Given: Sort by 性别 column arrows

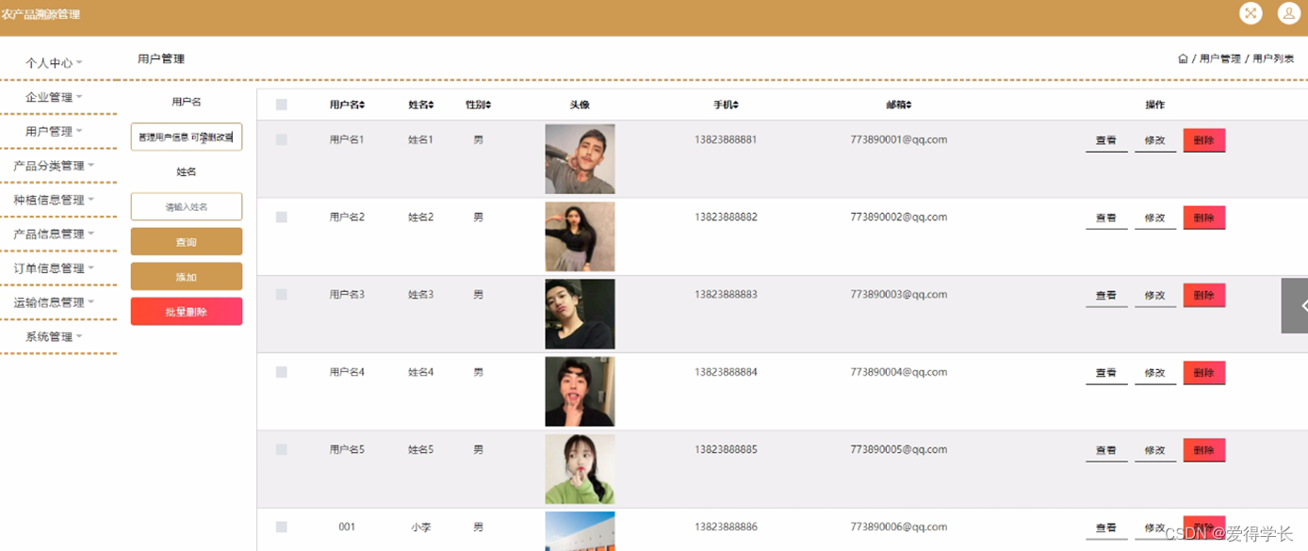Looking at the screenshot, I should tap(488, 105).
